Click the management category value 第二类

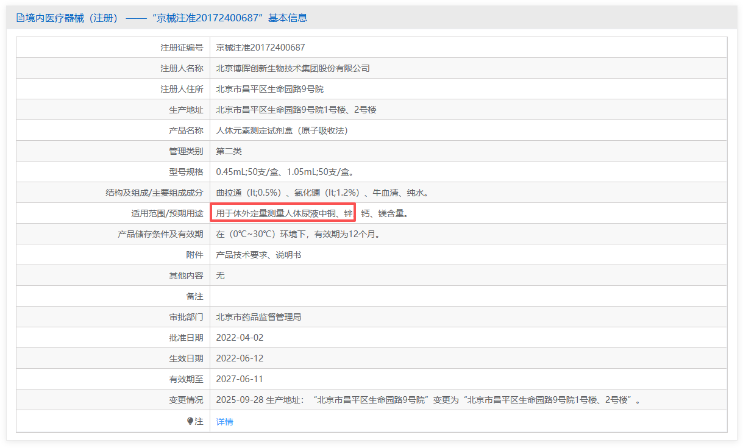tap(229, 151)
